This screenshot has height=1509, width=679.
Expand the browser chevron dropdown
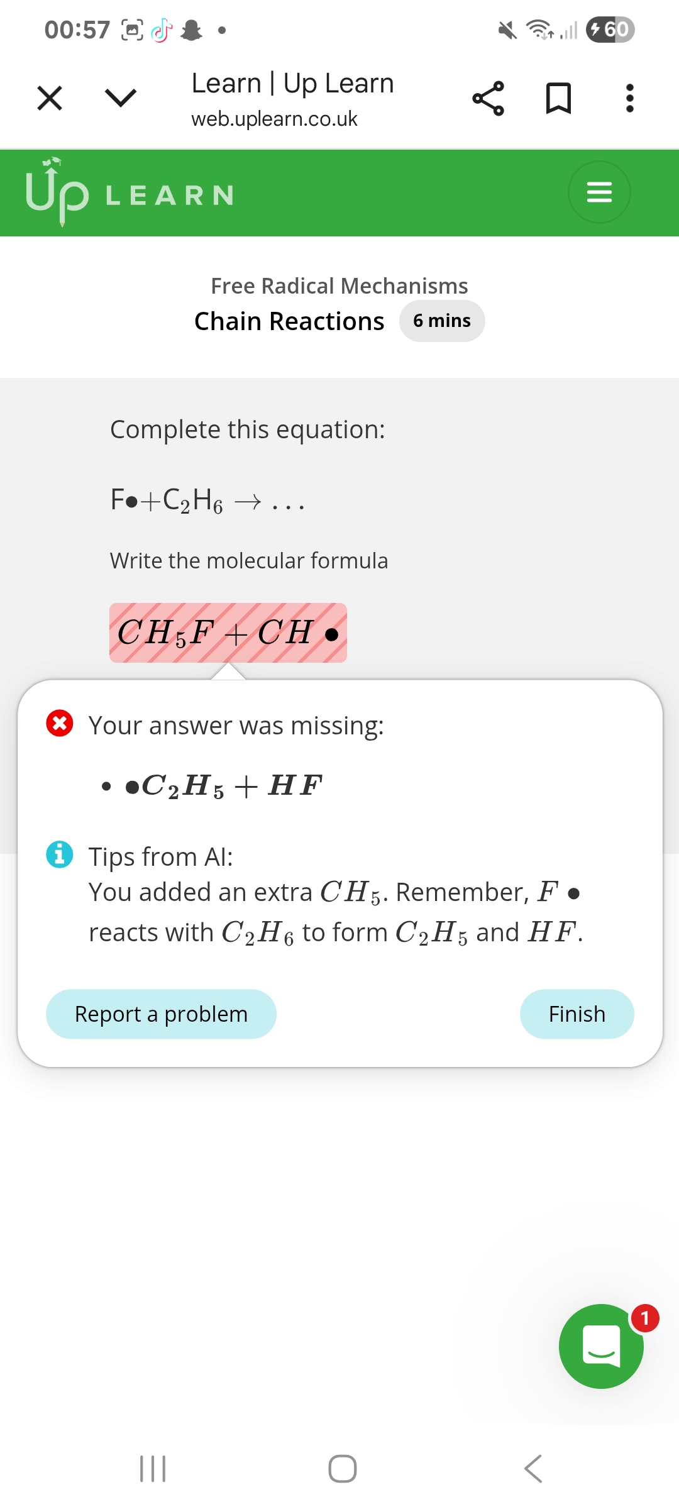pos(120,98)
